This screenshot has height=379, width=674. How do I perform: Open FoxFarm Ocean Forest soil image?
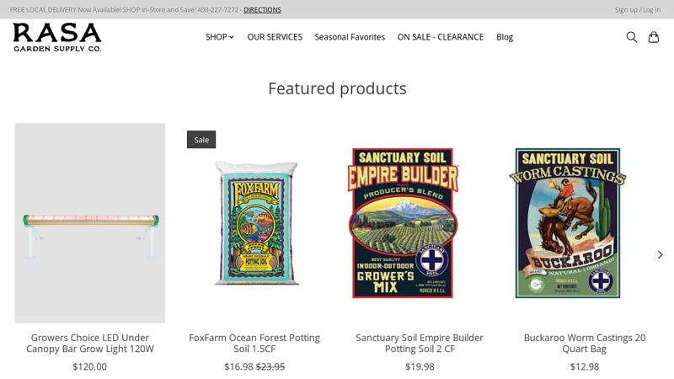click(x=254, y=223)
